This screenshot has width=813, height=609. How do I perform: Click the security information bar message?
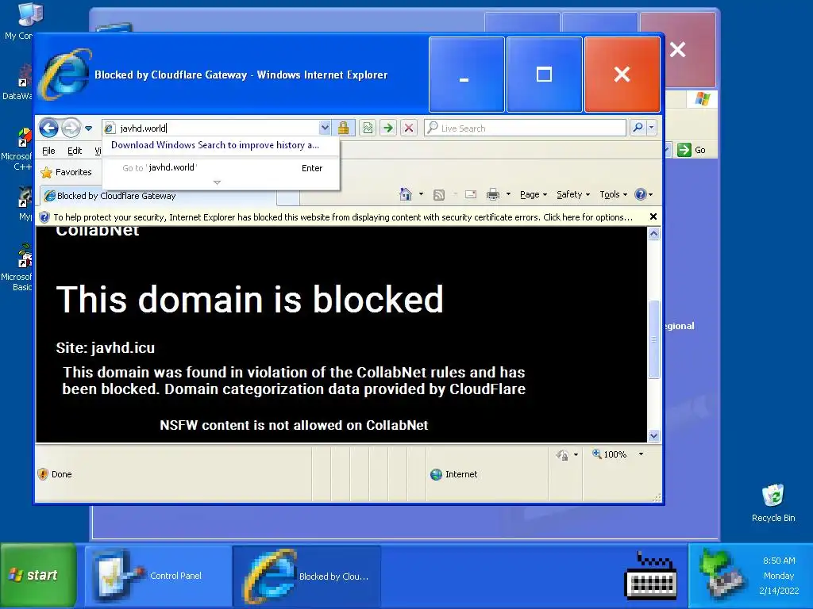(x=343, y=217)
